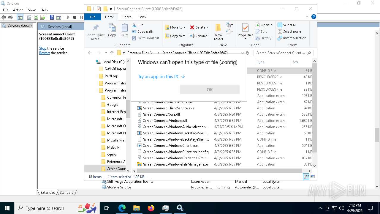This screenshot has width=380, height=214.
Task: Switch to the Extended tab in Services
Action: [x=48, y=193]
